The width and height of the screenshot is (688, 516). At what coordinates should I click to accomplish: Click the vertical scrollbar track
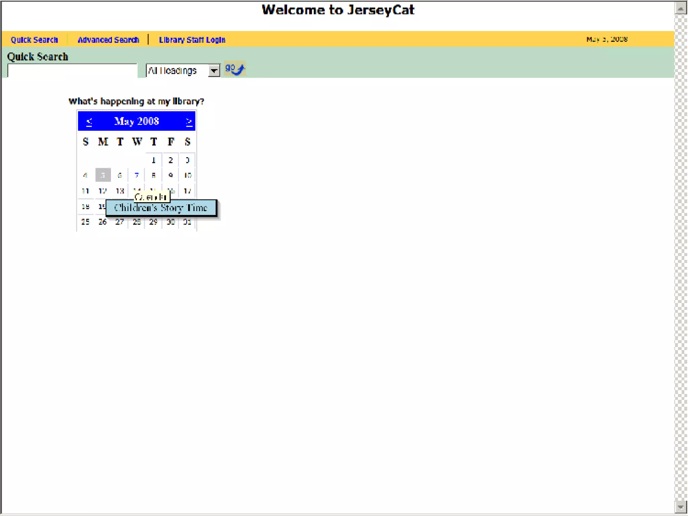[681, 255]
